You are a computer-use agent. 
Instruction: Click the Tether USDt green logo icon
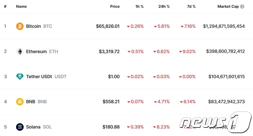[20, 77]
